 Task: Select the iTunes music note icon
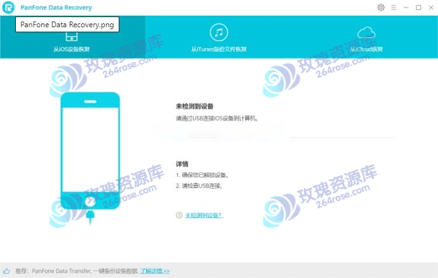tap(219, 32)
